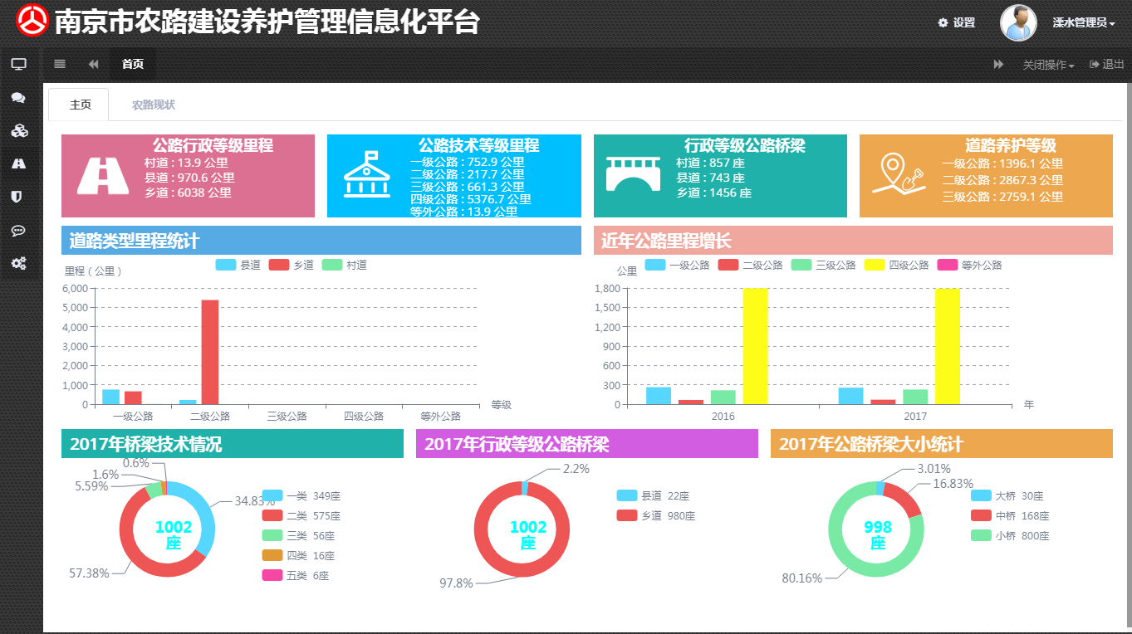This screenshot has height=634, width=1132.
Task: Toggle 小桥 800座 legend entry
Action: pos(1011,535)
